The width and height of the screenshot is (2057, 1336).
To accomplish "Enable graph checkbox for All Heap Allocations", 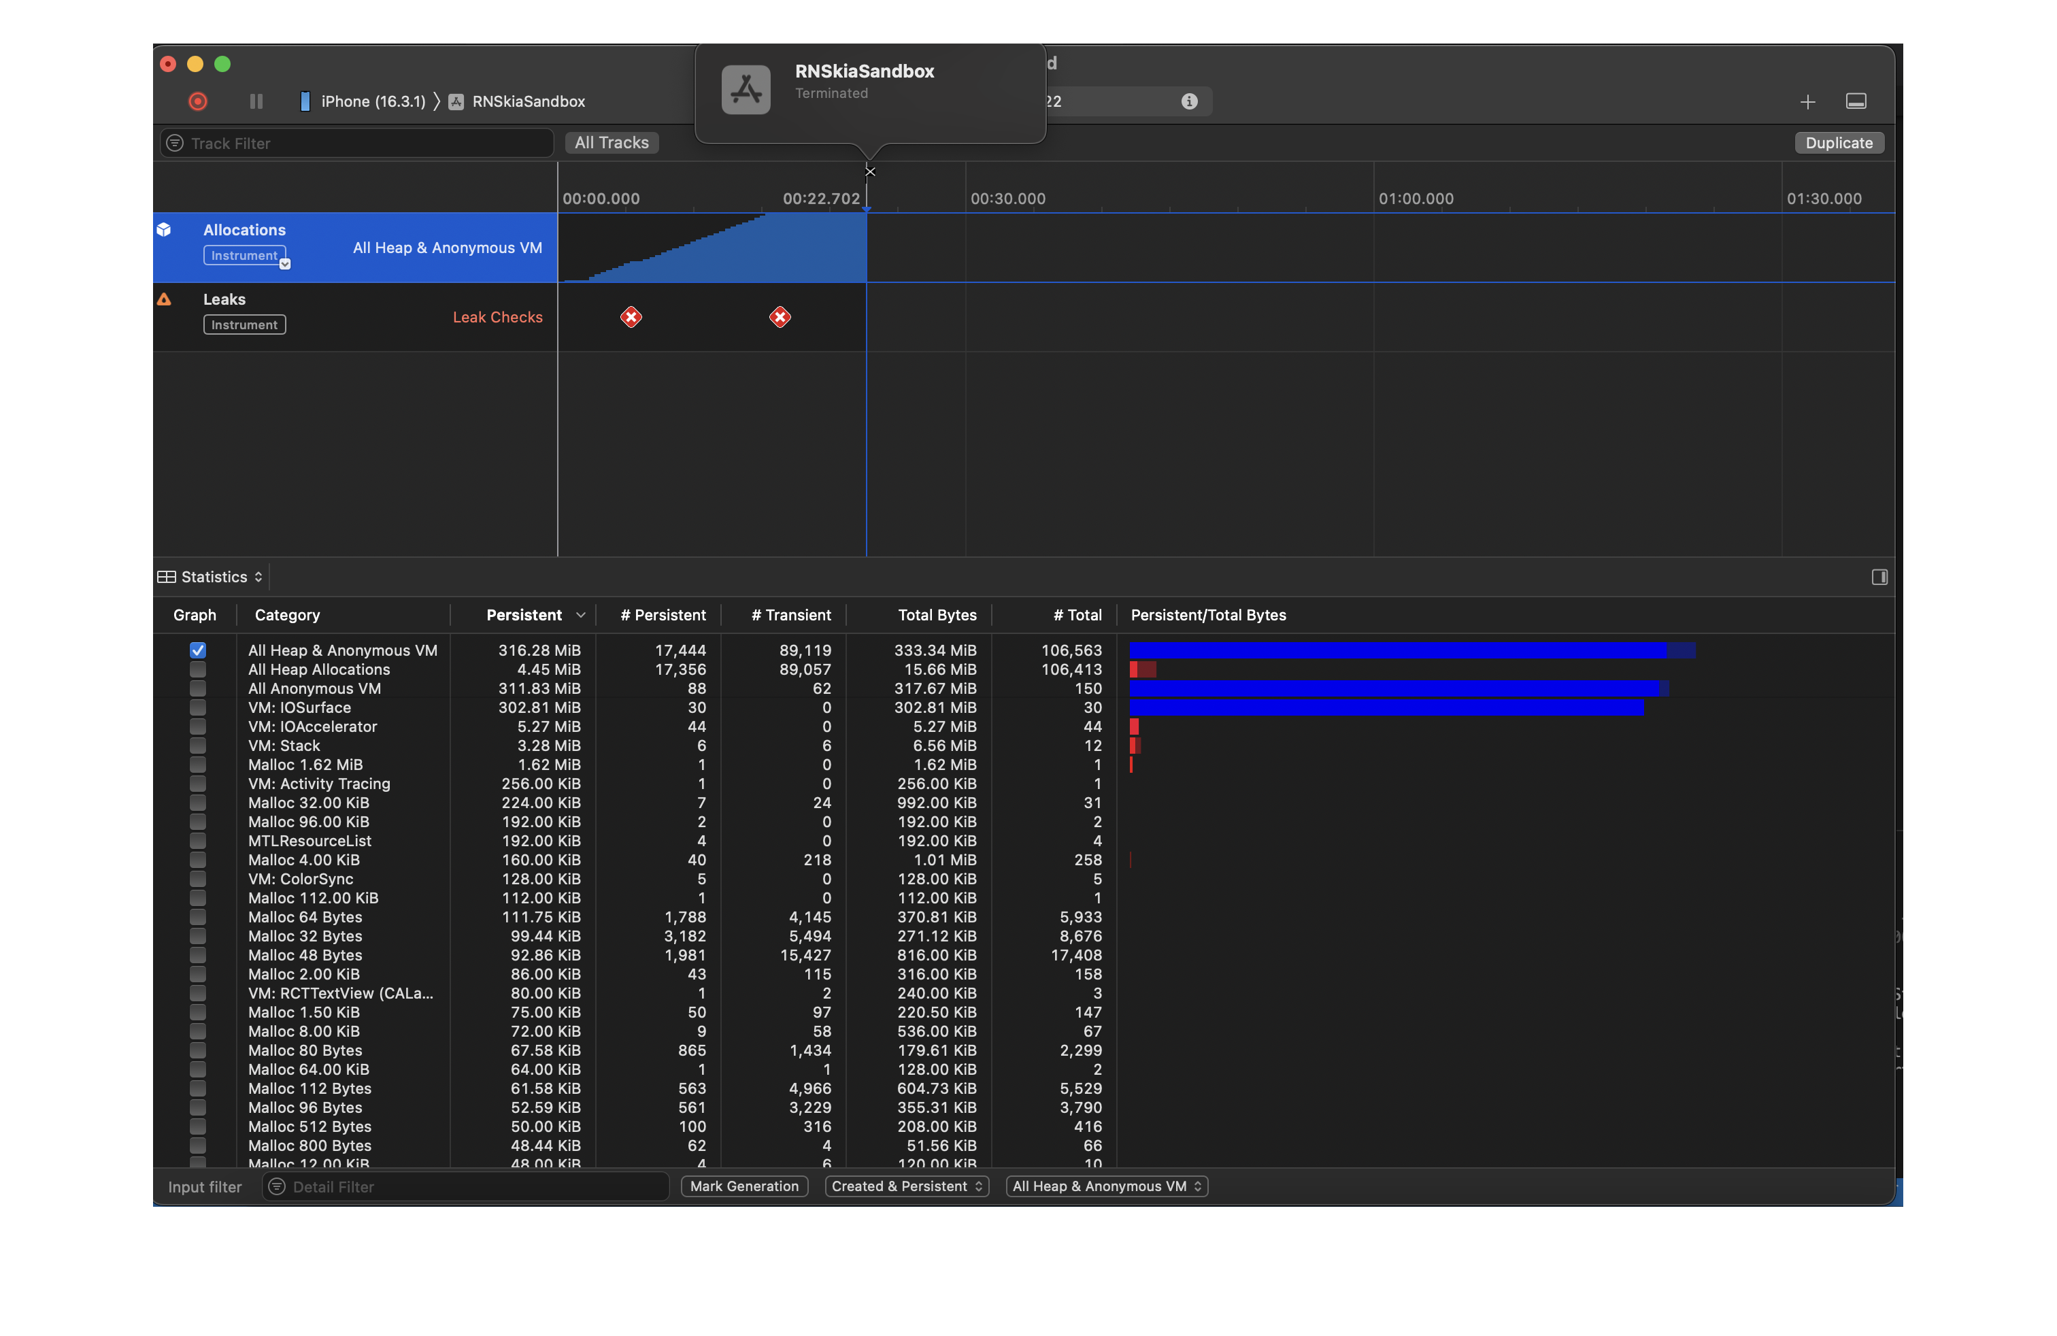I will point(198,670).
